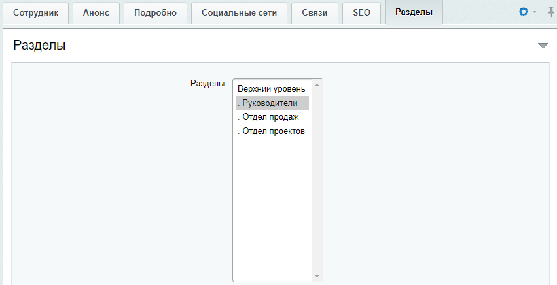The image size is (557, 285).
Task: Click the listbox scrollbar track
Action: pyautogui.click(x=317, y=180)
